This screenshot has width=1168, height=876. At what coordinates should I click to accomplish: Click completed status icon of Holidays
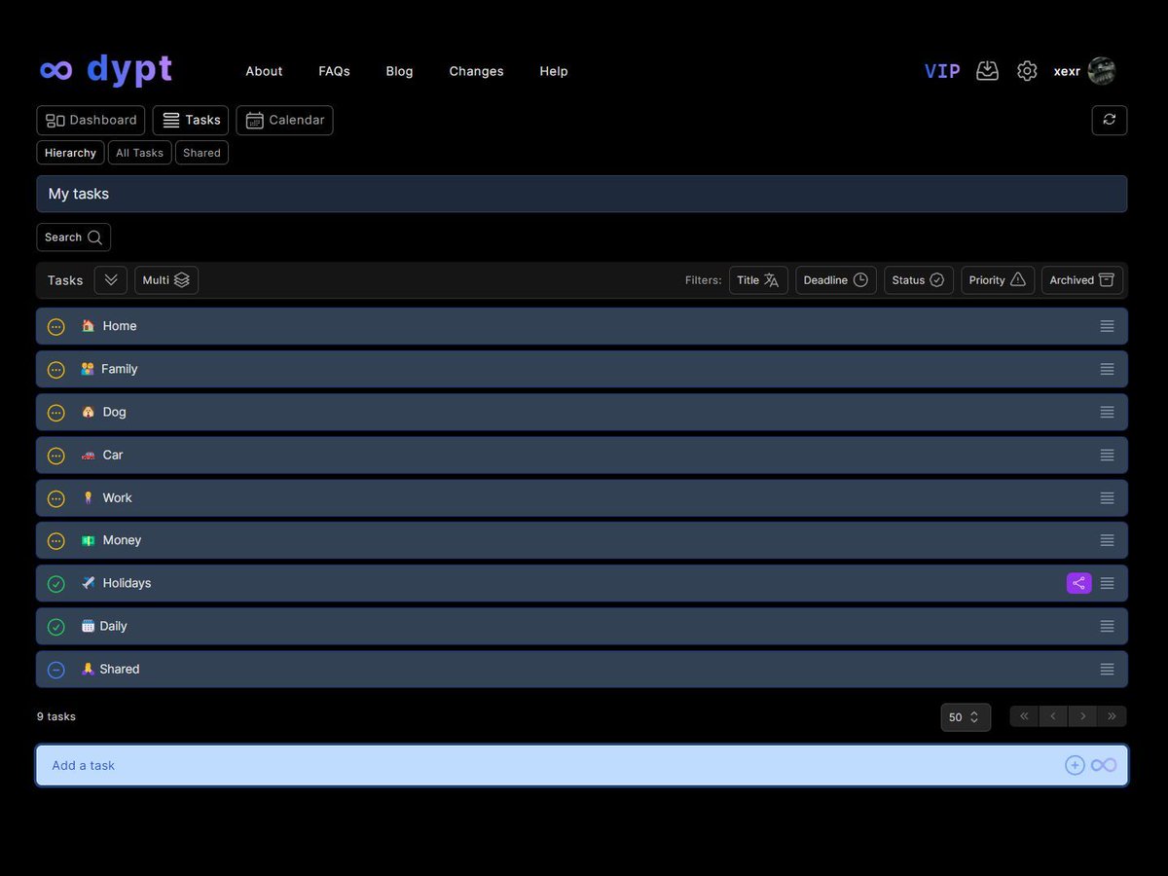56,584
